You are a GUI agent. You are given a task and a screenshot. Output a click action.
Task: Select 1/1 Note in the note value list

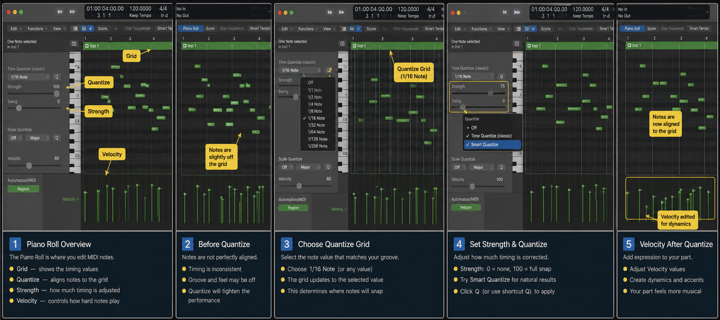coord(315,90)
